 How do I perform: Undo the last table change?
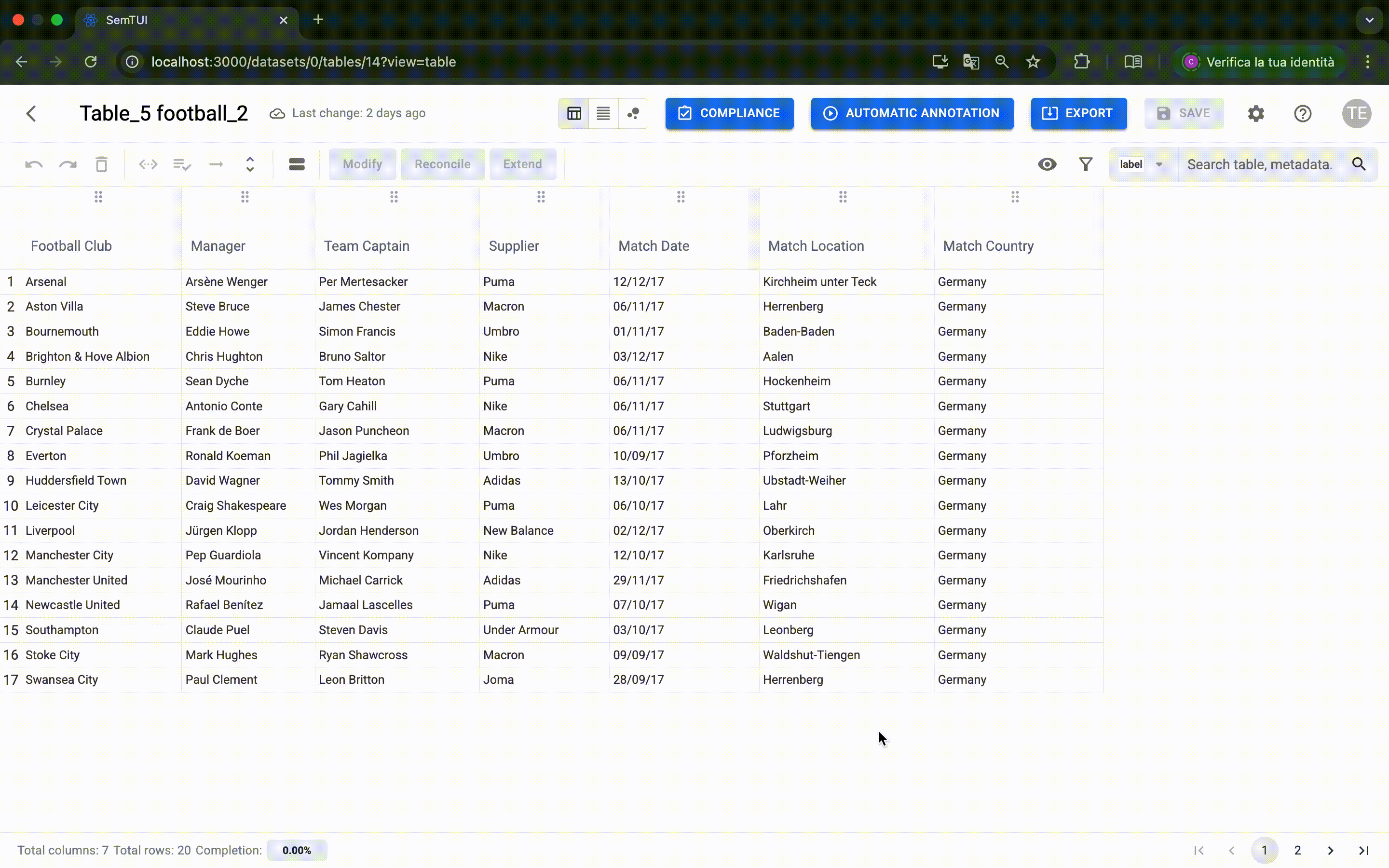(x=33, y=164)
